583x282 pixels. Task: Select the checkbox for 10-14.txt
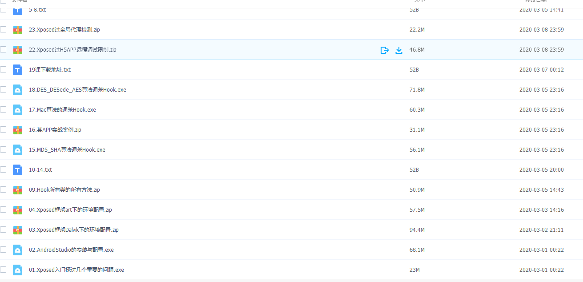[3, 169]
